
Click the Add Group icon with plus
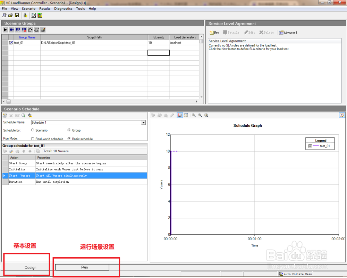(18, 29)
